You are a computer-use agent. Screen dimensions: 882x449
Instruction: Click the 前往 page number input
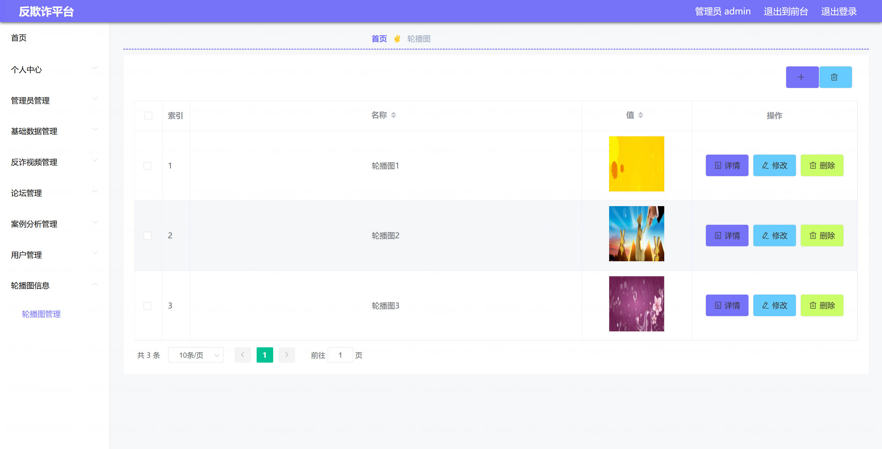tap(340, 355)
